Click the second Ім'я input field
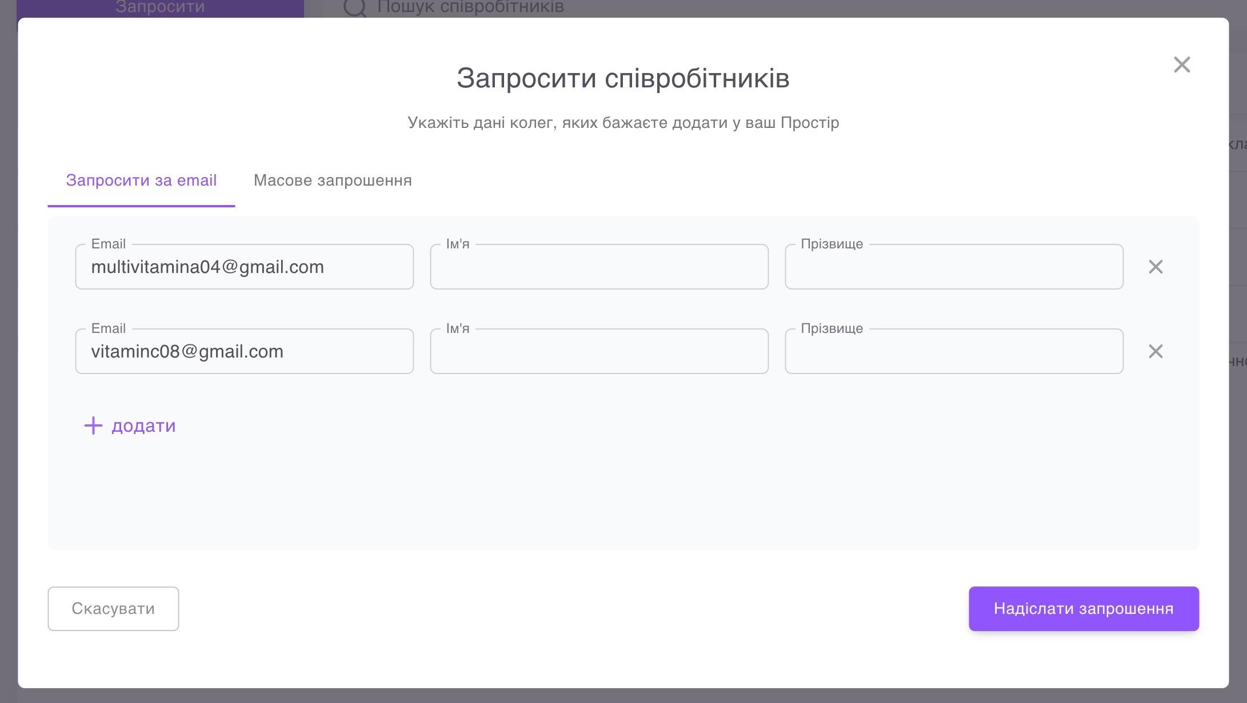The image size is (1247, 703). tap(599, 351)
